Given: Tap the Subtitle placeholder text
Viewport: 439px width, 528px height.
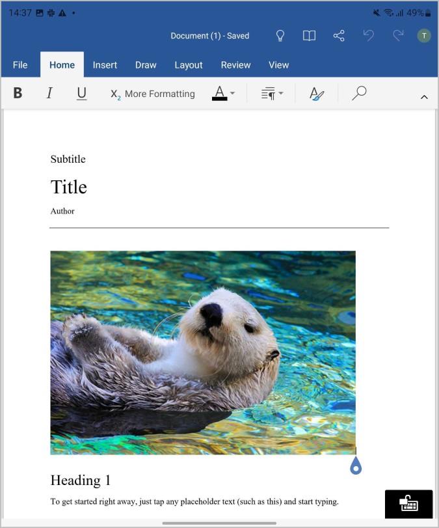Looking at the screenshot, I should [x=68, y=159].
